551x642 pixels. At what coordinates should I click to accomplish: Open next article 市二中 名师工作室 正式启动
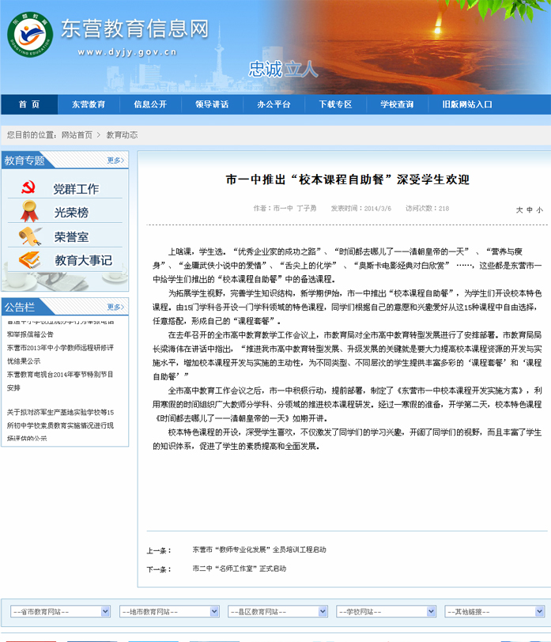[239, 568]
